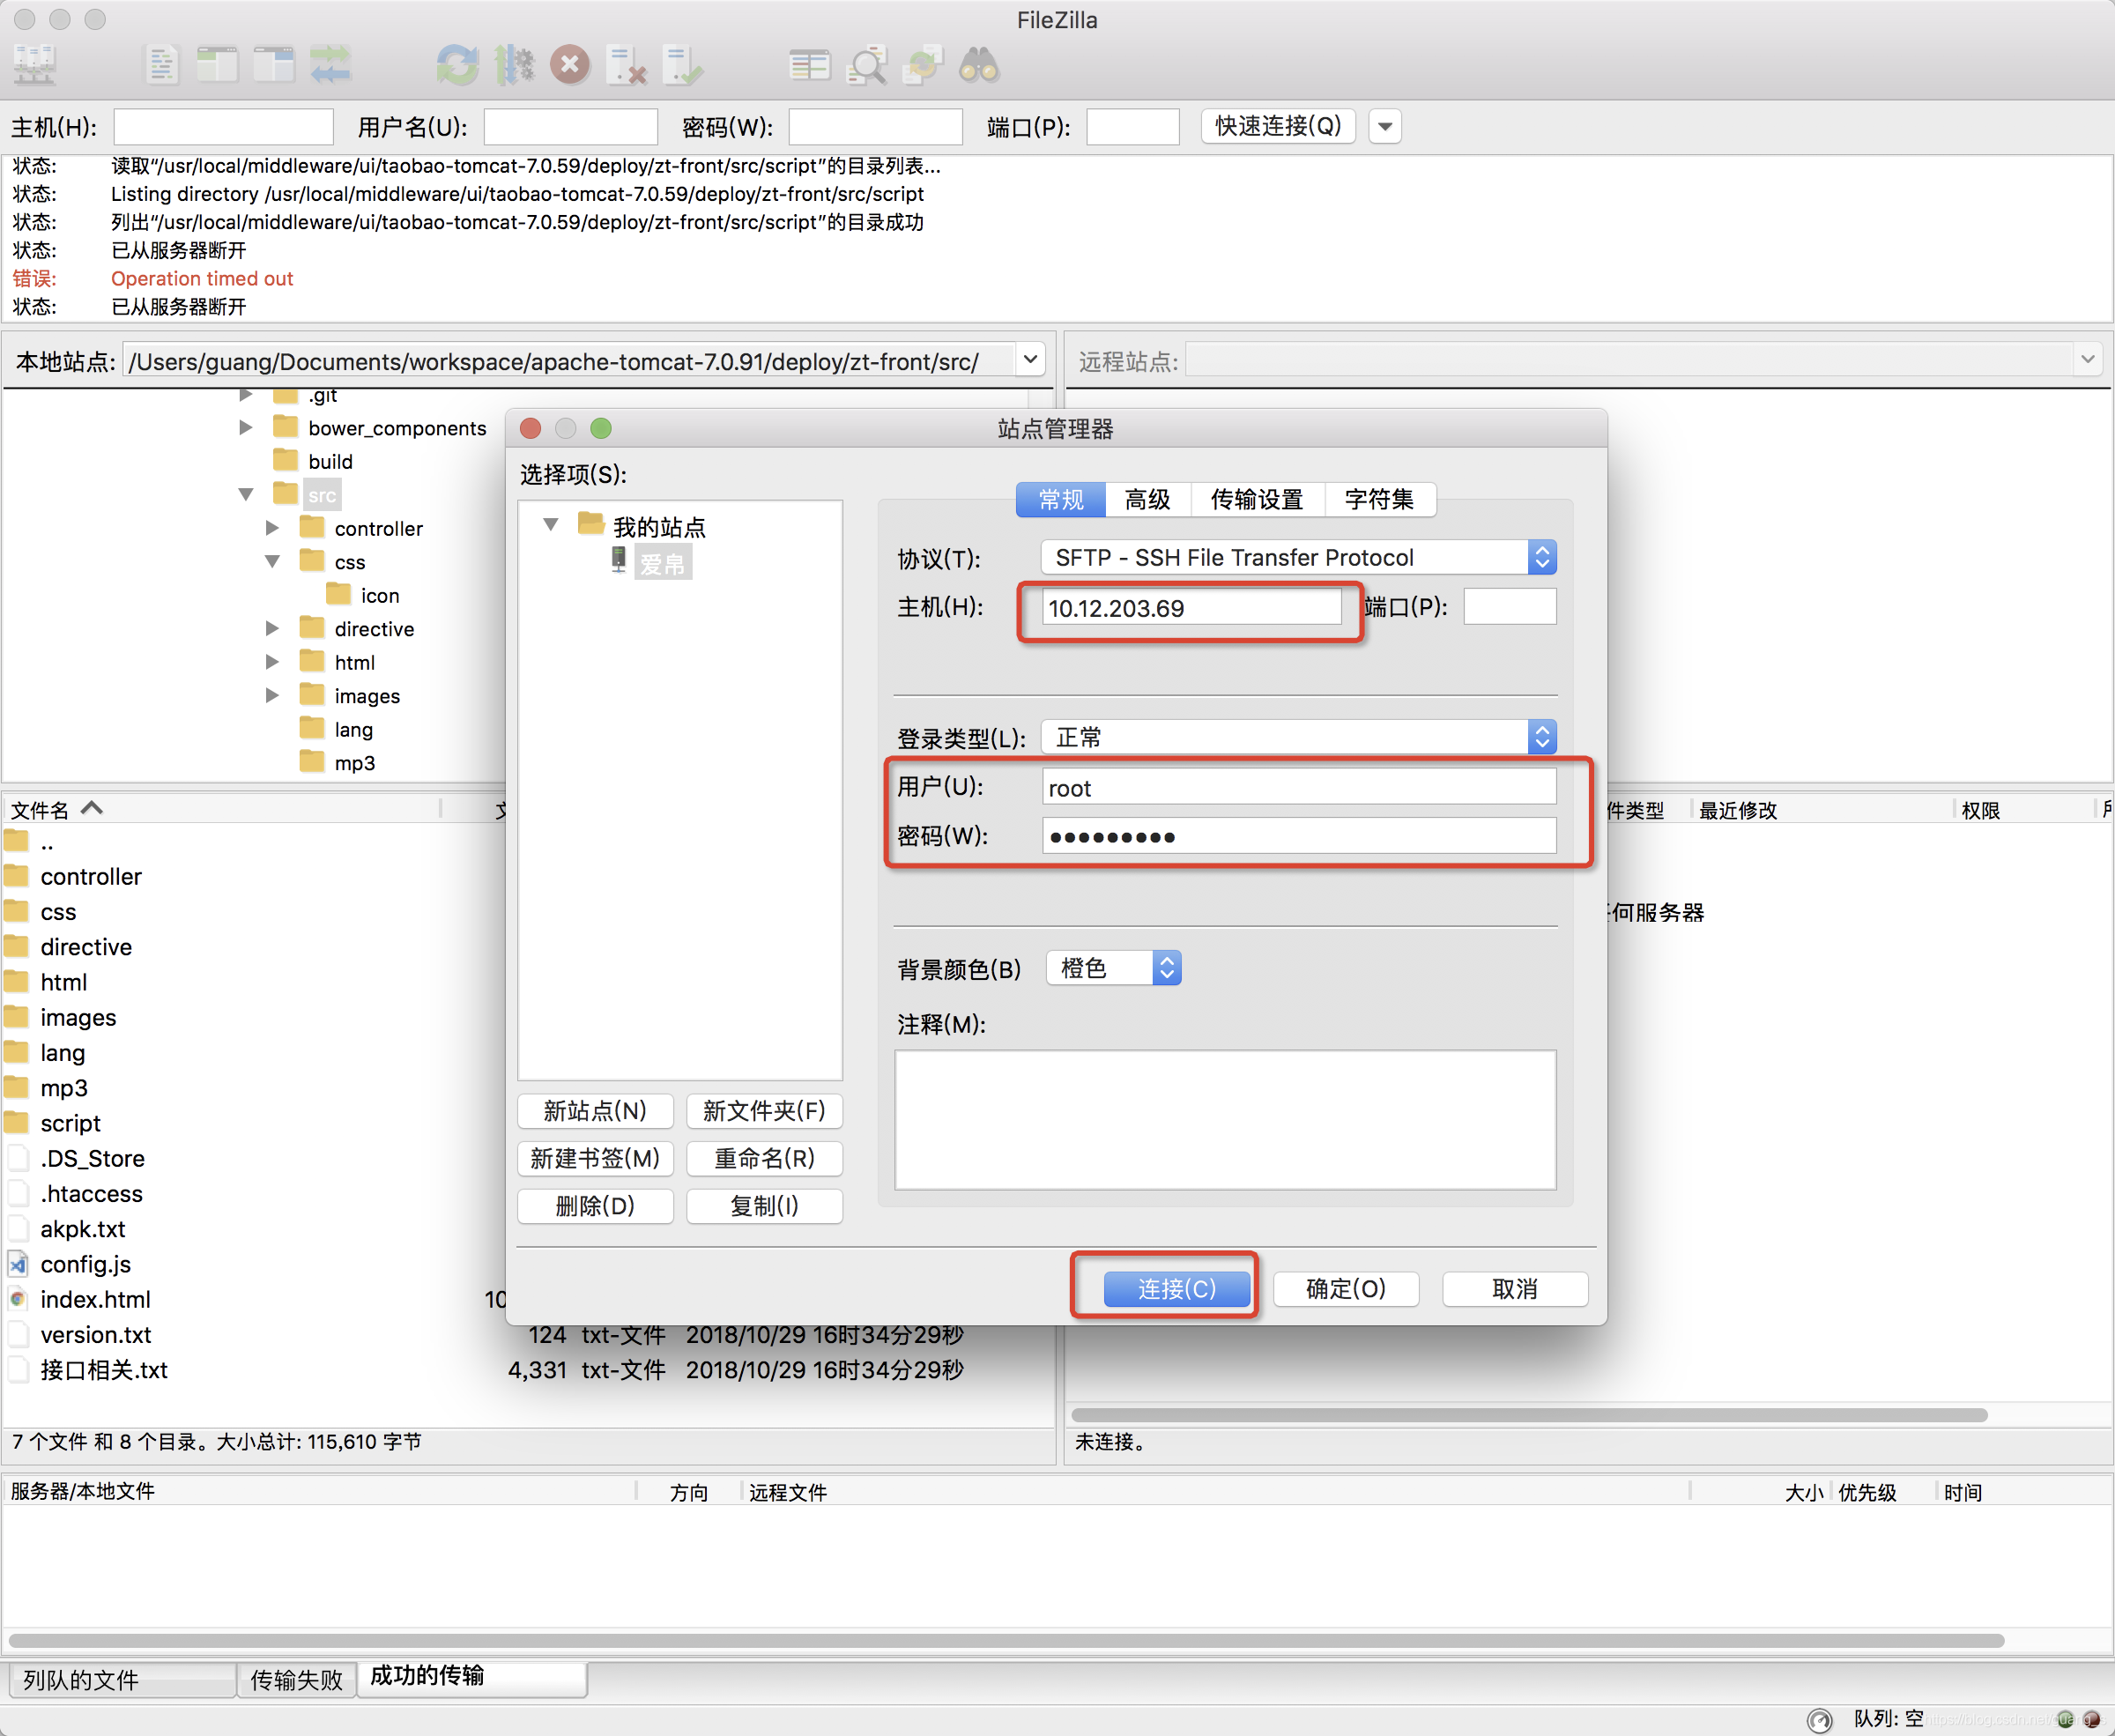Open the 列队的文件 queue tab
Image resolution: width=2115 pixels, height=1736 pixels.
coord(122,1680)
